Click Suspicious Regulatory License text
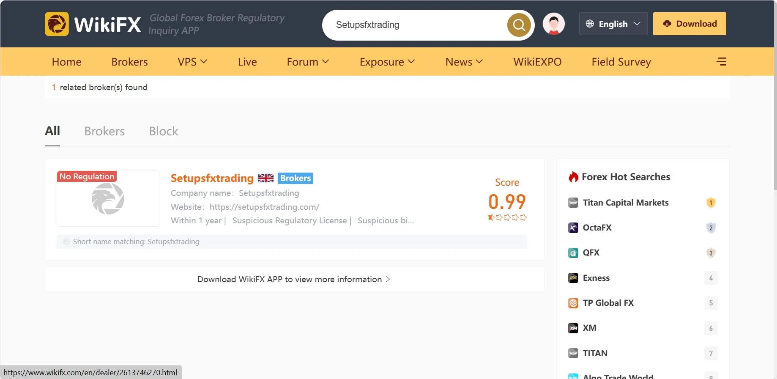This screenshot has height=379, width=777. coord(290,220)
